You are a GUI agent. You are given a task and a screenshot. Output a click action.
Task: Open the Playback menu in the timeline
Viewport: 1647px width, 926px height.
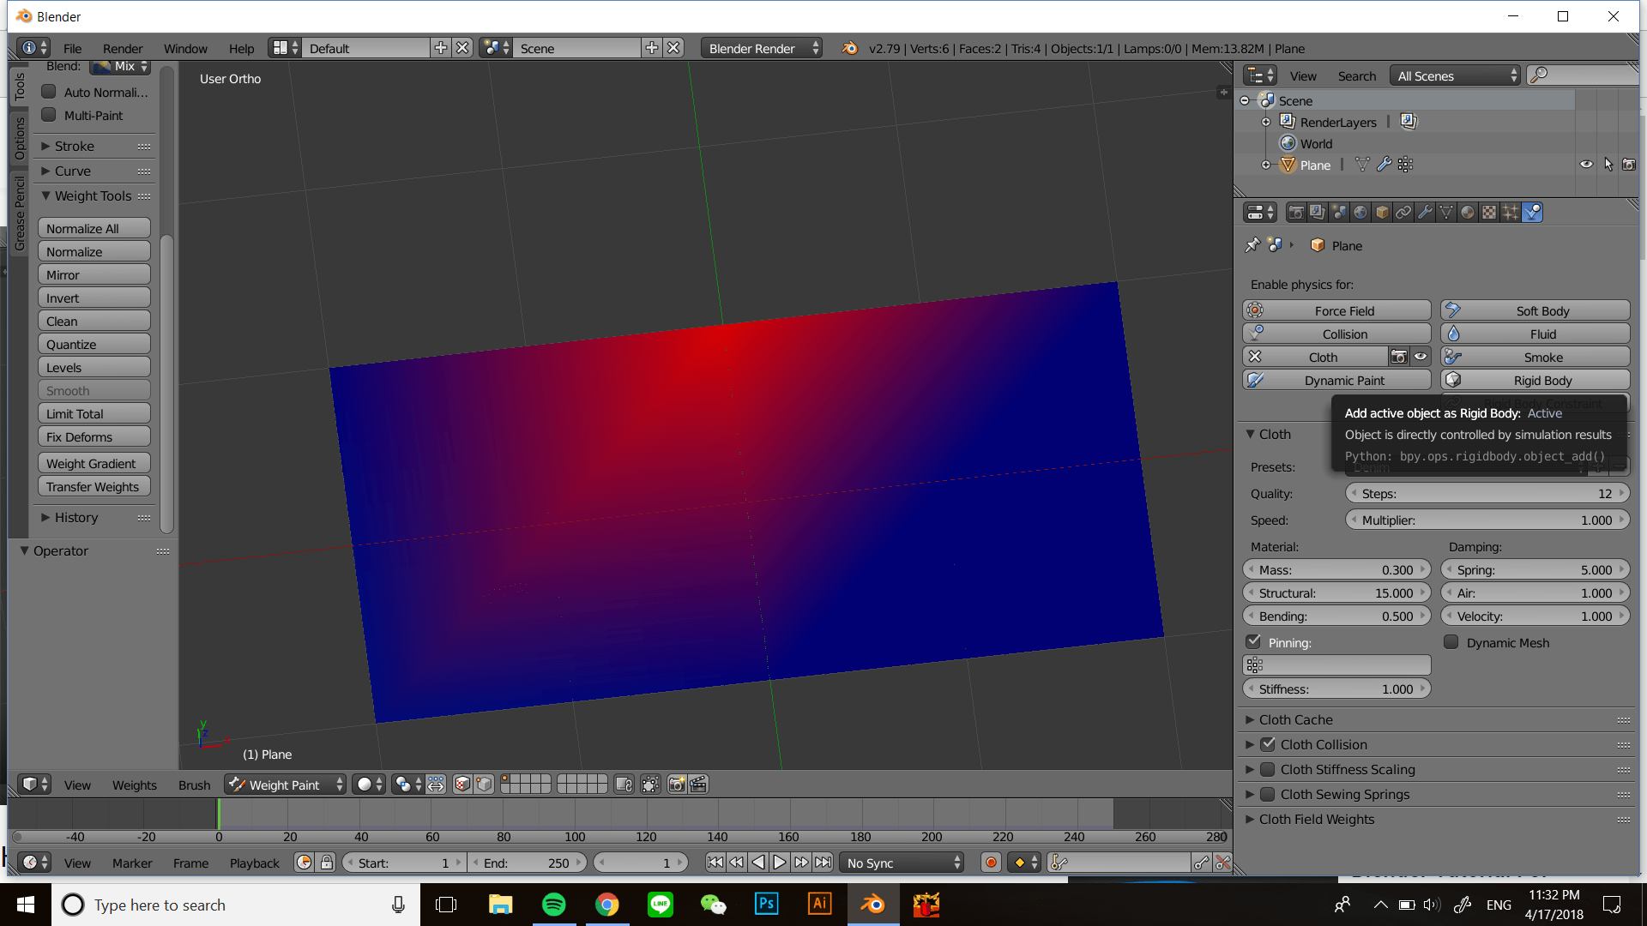(x=253, y=863)
